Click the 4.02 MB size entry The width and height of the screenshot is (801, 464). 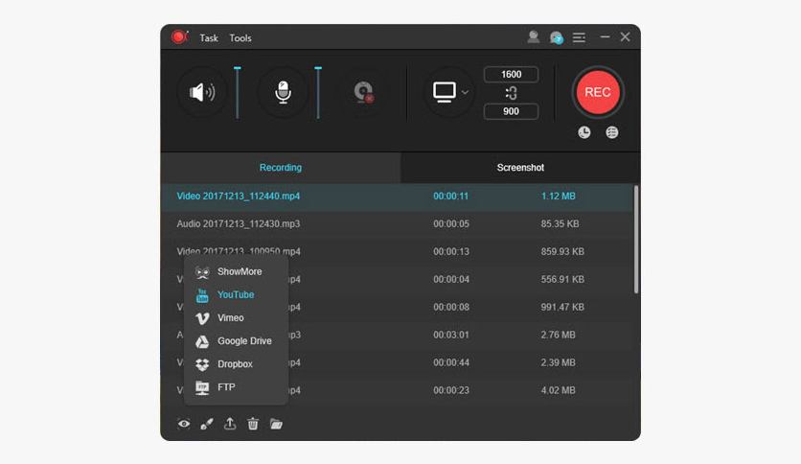click(x=558, y=390)
